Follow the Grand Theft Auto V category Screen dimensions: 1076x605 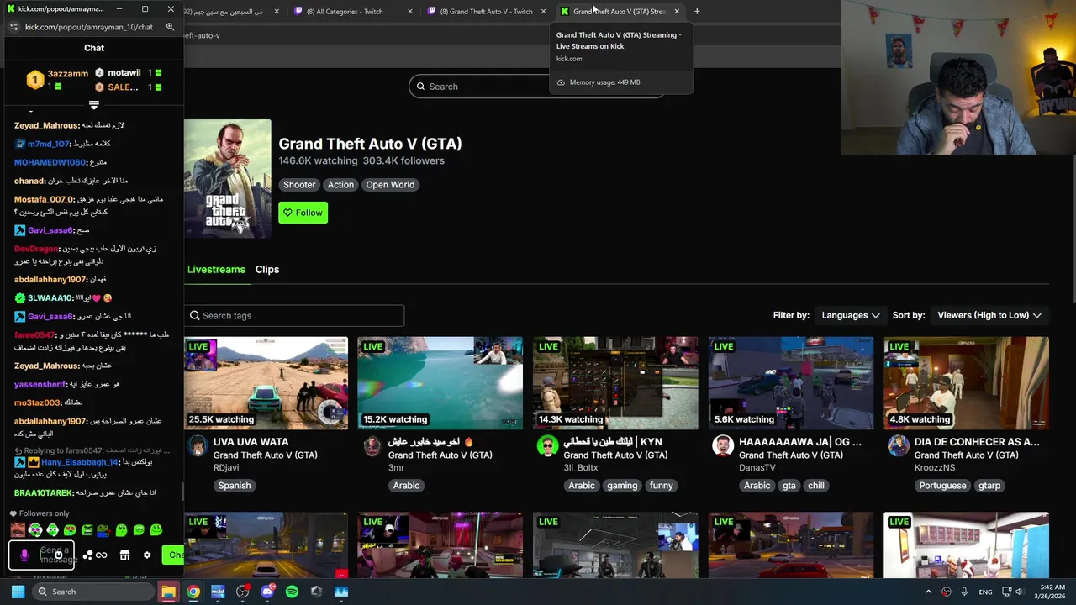click(303, 213)
